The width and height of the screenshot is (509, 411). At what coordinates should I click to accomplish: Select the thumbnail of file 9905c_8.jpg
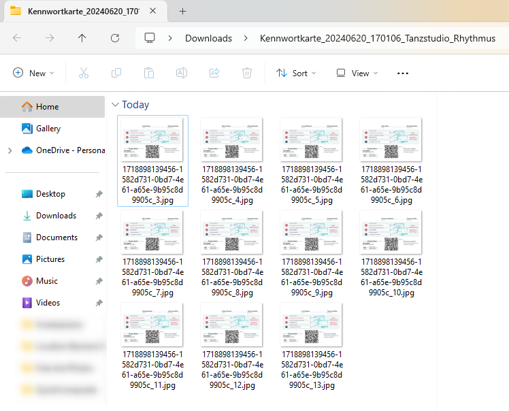tap(231, 232)
